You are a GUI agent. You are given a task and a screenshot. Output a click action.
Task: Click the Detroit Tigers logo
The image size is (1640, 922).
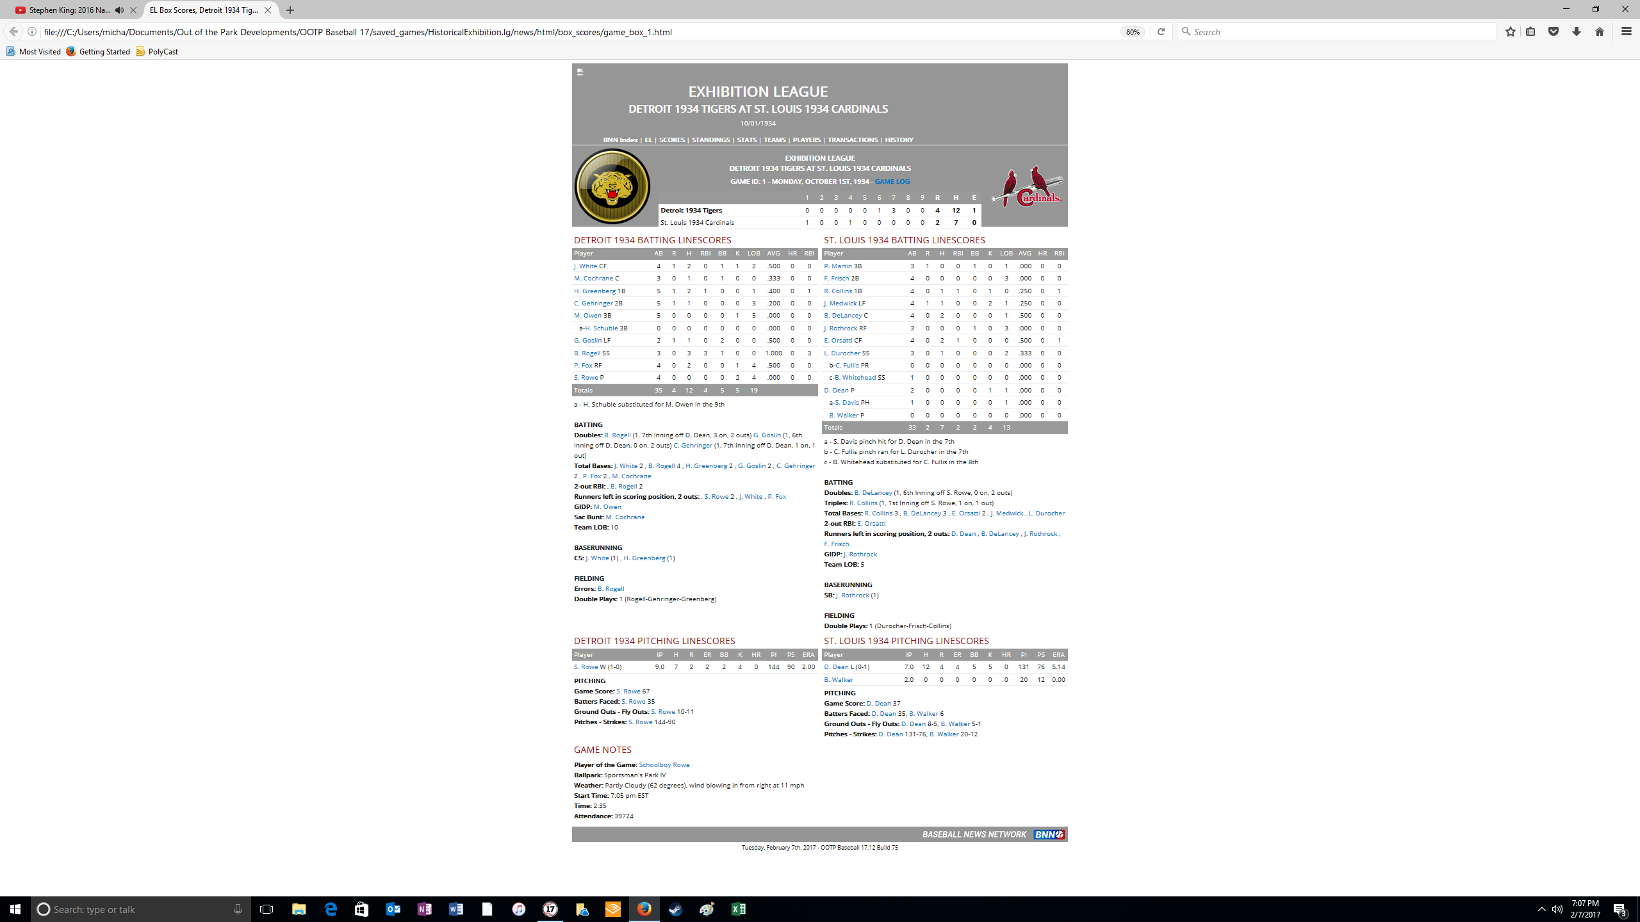point(612,186)
